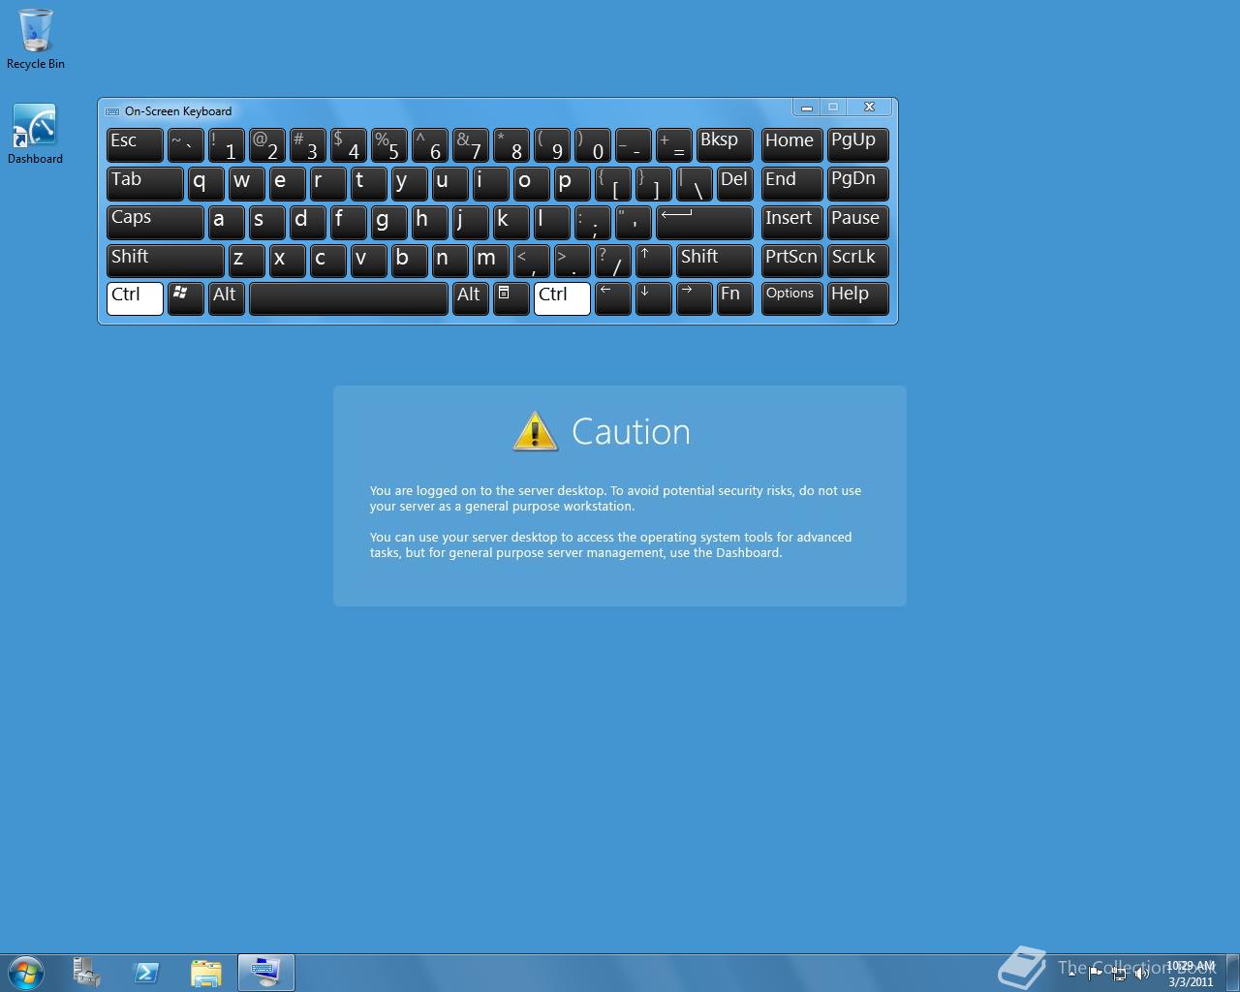
Task: Close the On-Screen Keyboard window
Action: [869, 108]
